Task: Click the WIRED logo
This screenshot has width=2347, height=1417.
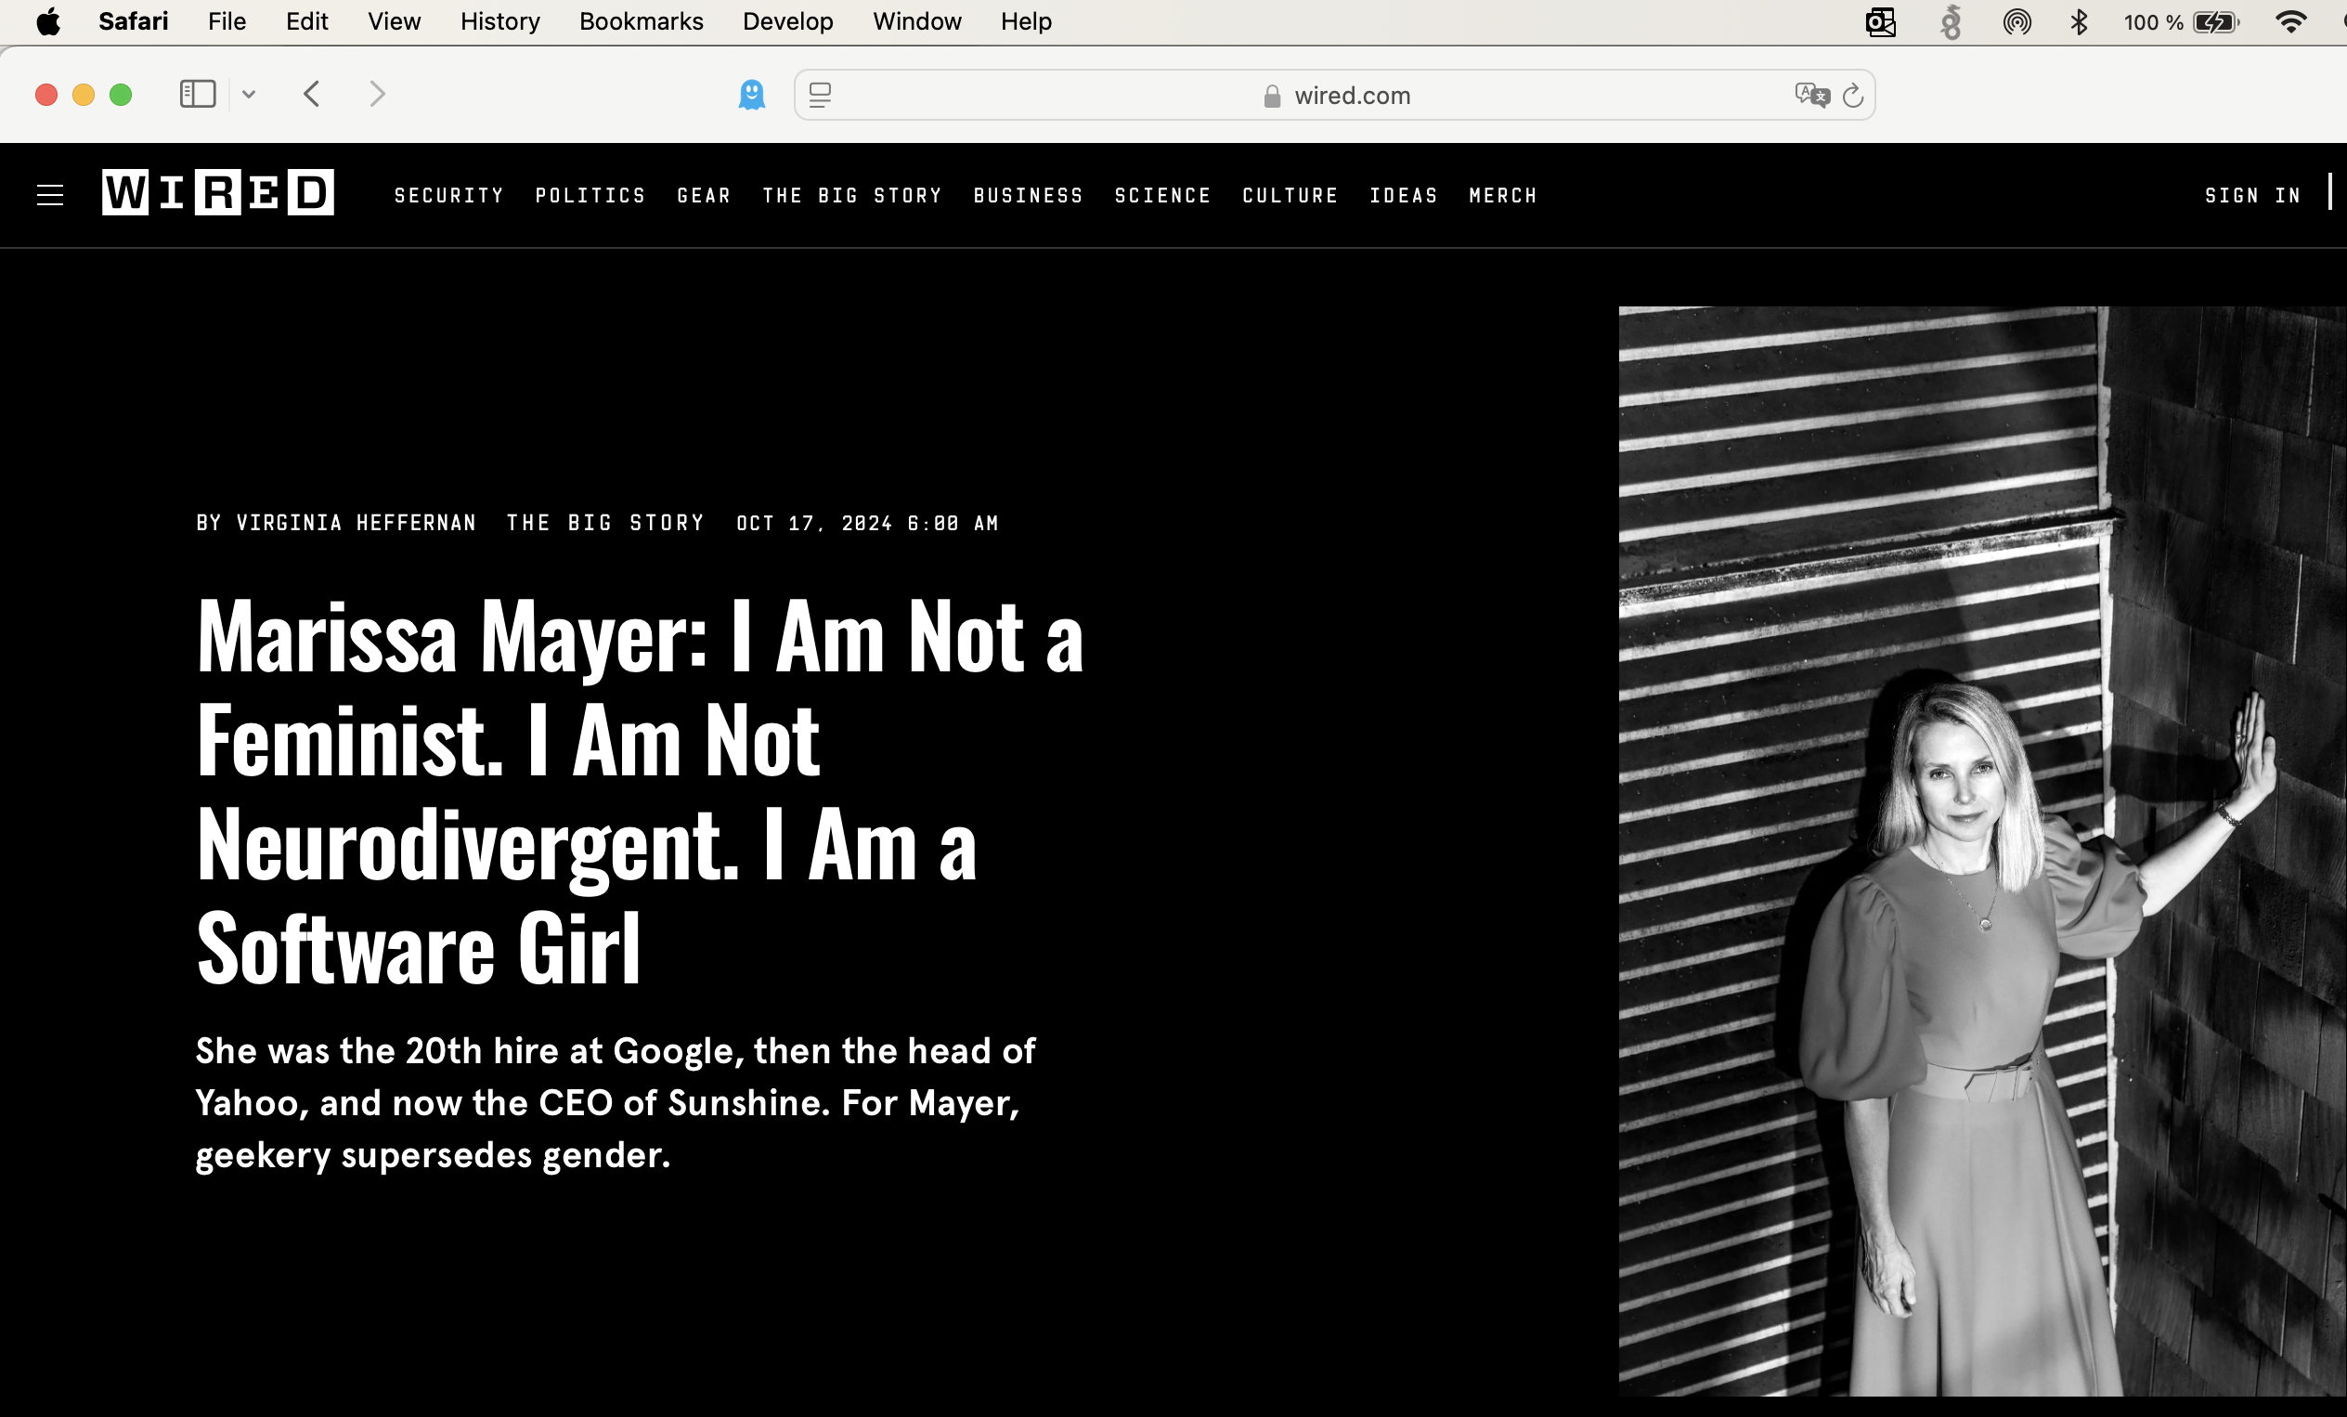Action: coord(217,193)
